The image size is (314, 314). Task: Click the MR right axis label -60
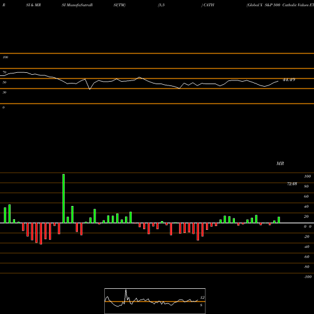[x=306, y=257]
